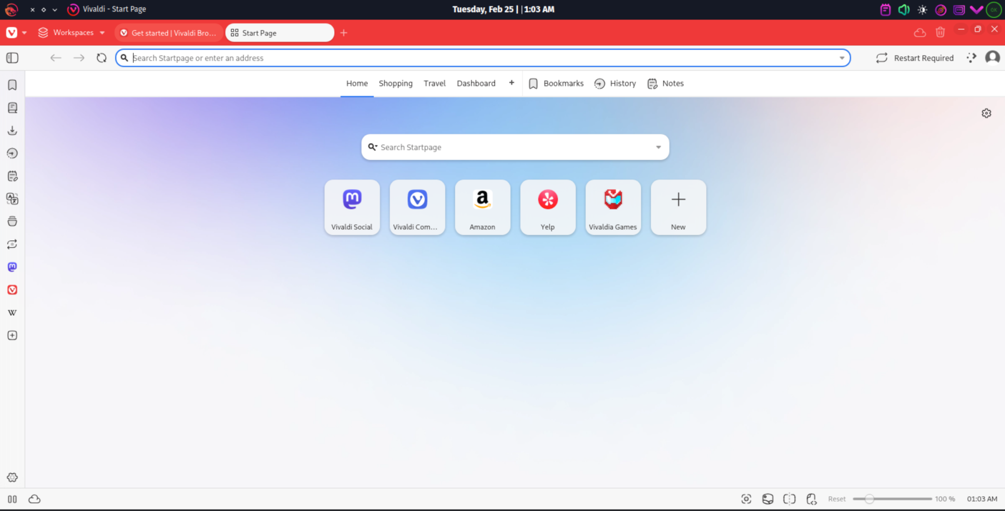1005x511 pixels.
Task: Open the Reading List panel
Action: tap(12, 107)
